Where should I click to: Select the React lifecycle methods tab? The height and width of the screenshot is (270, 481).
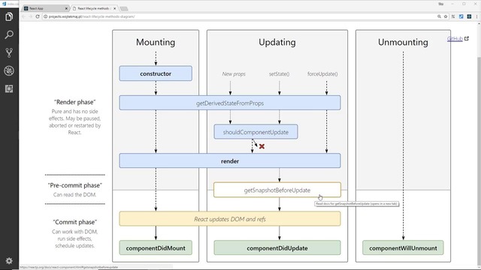(x=95, y=8)
